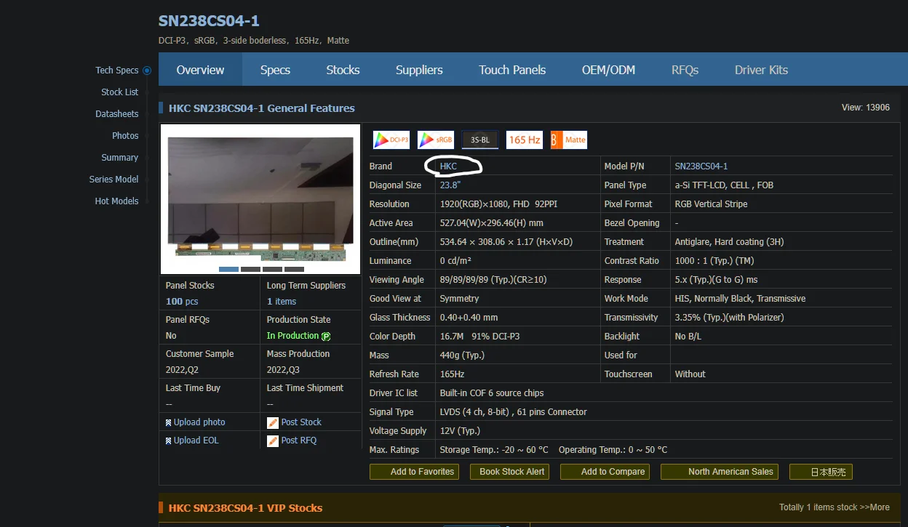Select the Matte surface treatment badge
This screenshot has width=908, height=527.
pos(568,139)
